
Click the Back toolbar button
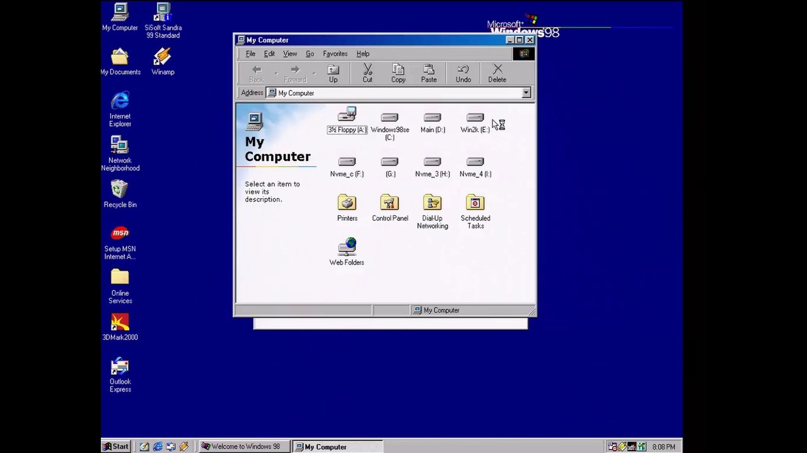pos(257,73)
